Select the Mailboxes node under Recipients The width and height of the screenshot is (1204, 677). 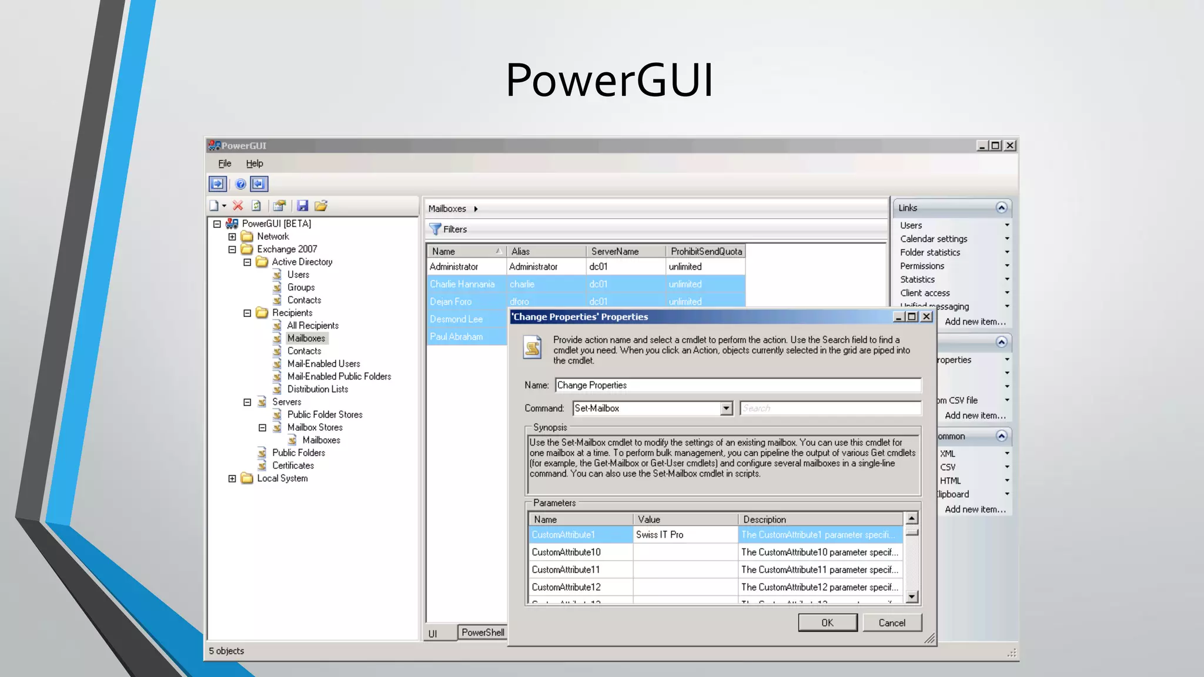tap(306, 338)
